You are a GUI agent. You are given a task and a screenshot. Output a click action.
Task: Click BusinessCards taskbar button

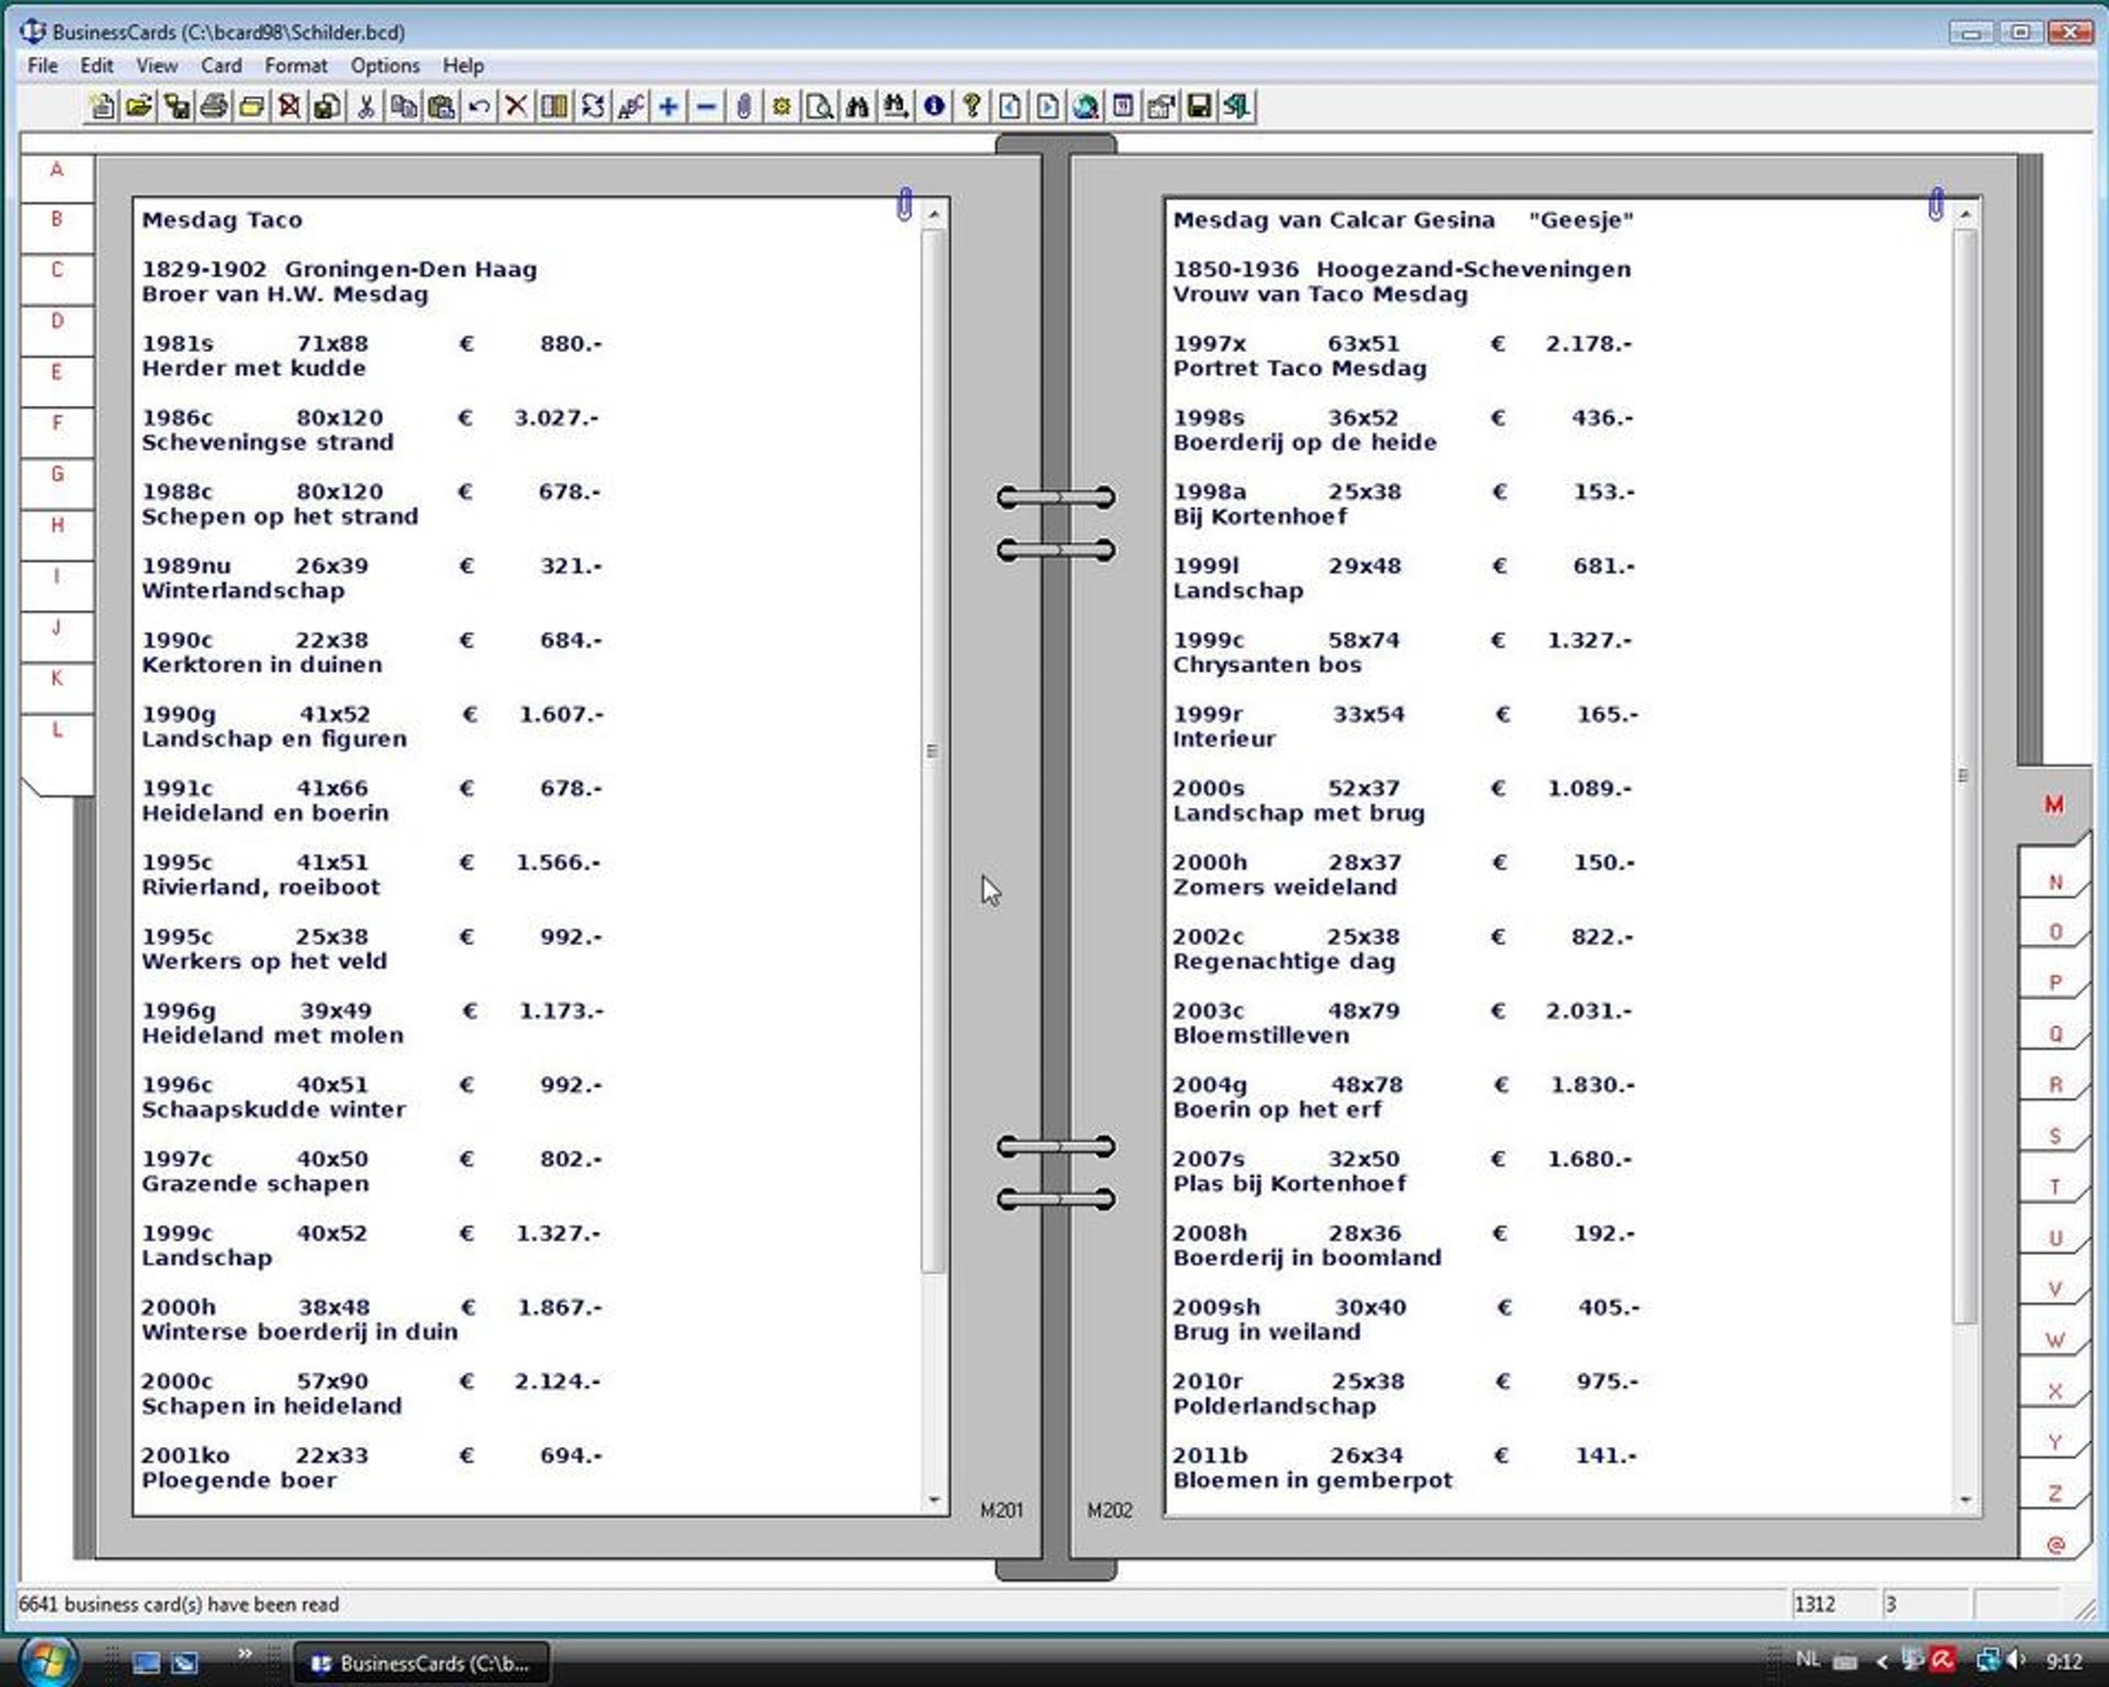click(422, 1663)
